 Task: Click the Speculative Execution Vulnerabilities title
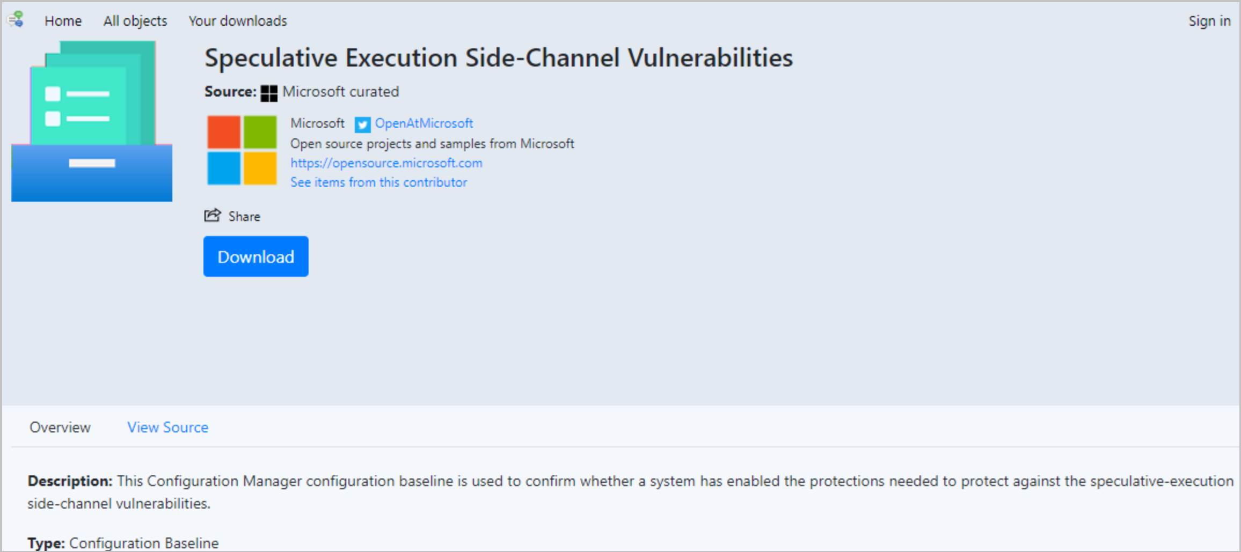click(498, 57)
